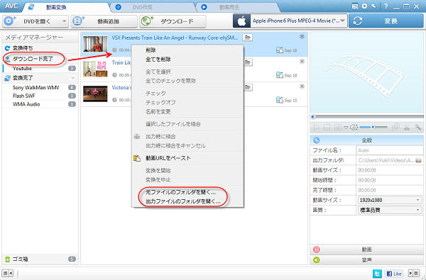Click the play button in preview
The image size is (426, 280).
pyautogui.click(x=316, y=128)
